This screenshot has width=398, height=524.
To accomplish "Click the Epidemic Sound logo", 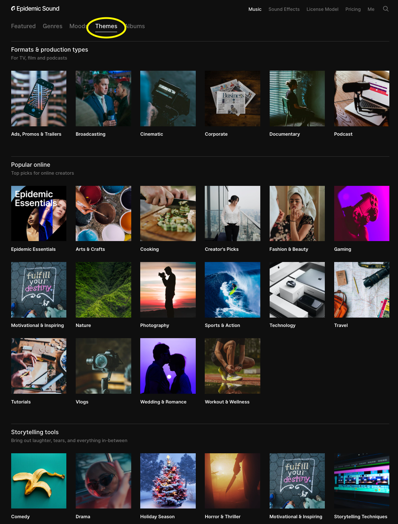I will 35,9.
